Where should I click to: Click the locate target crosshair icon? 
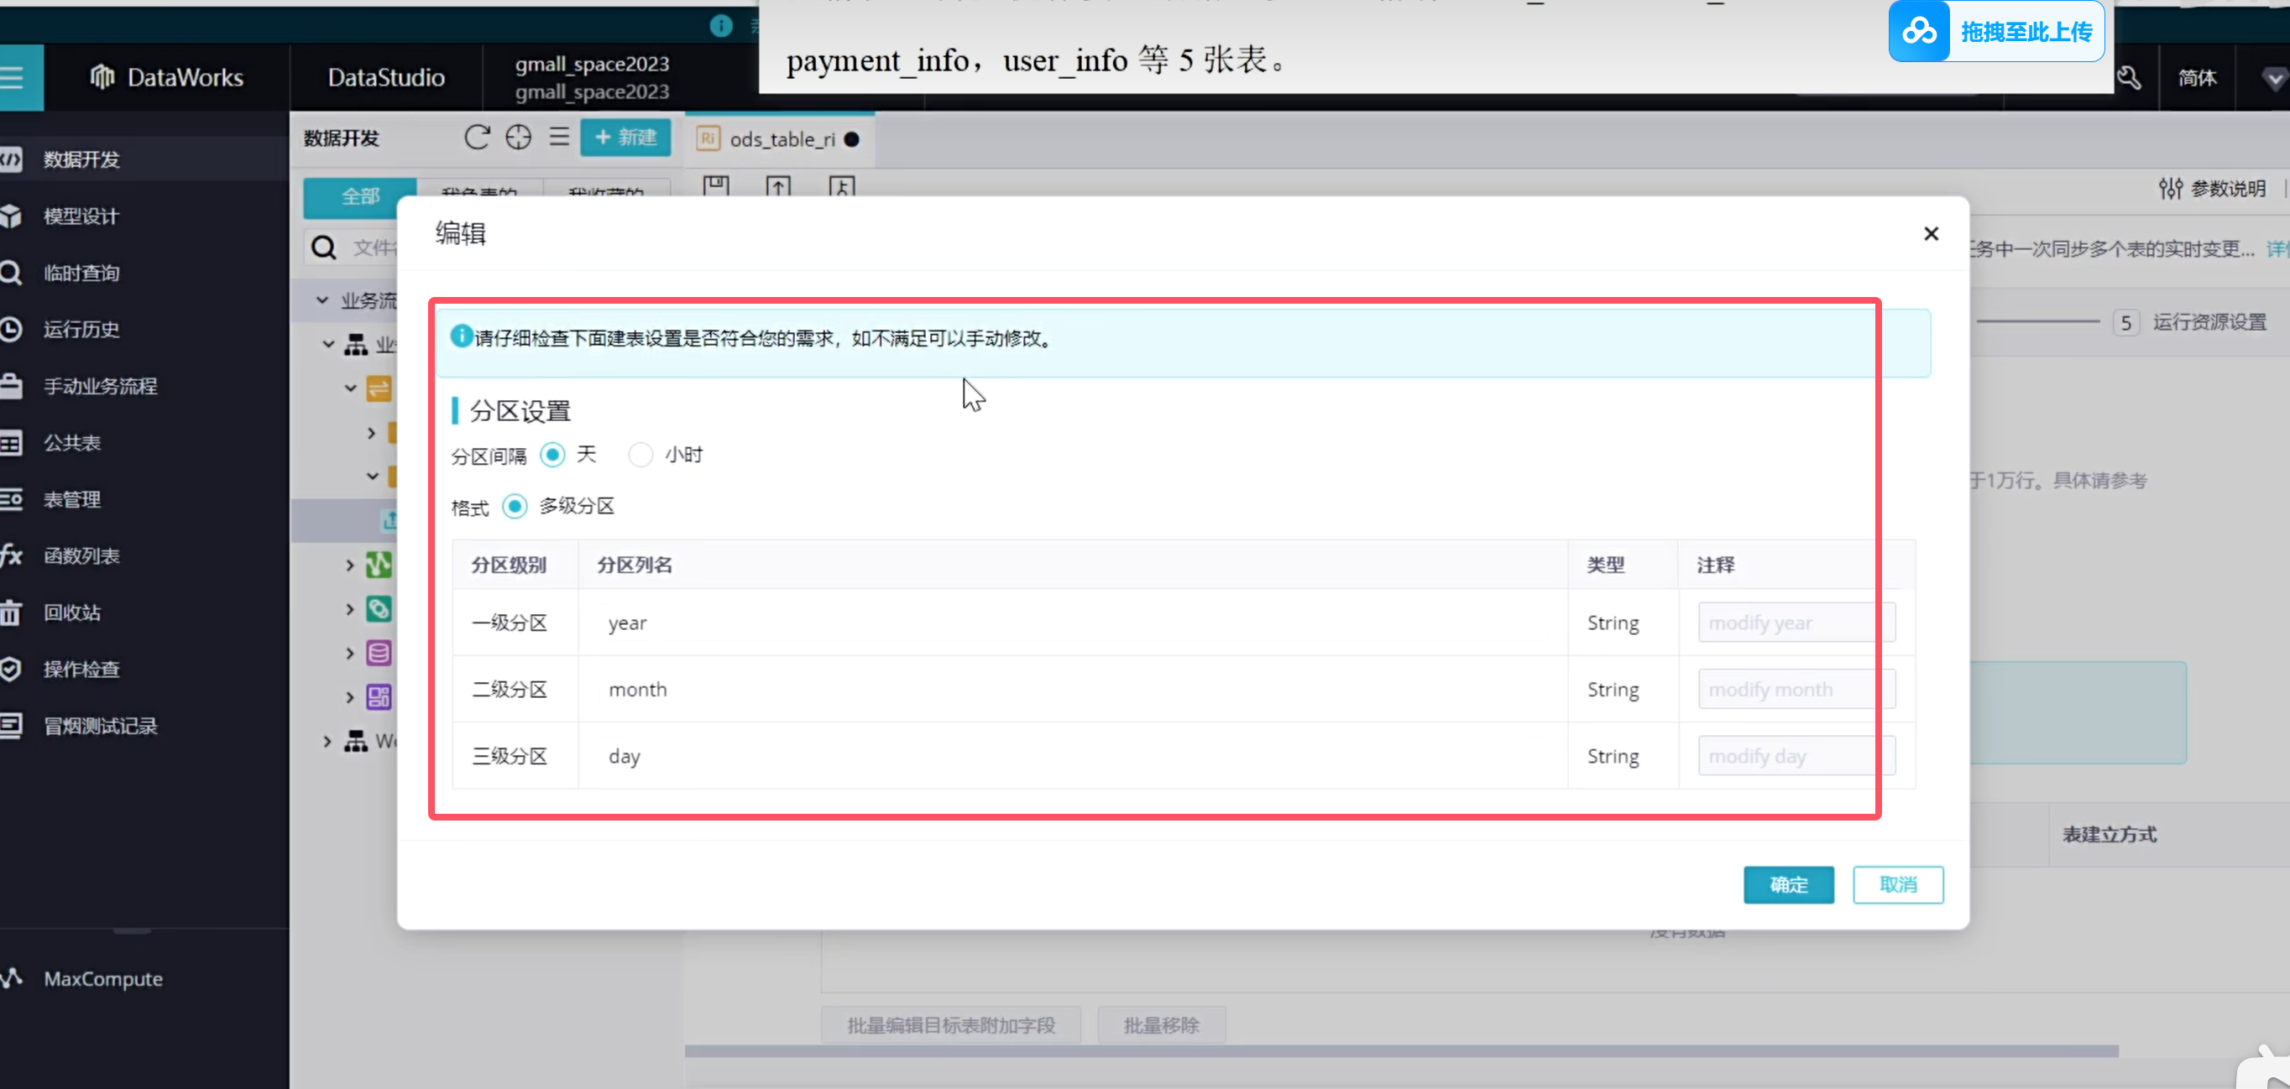click(518, 137)
